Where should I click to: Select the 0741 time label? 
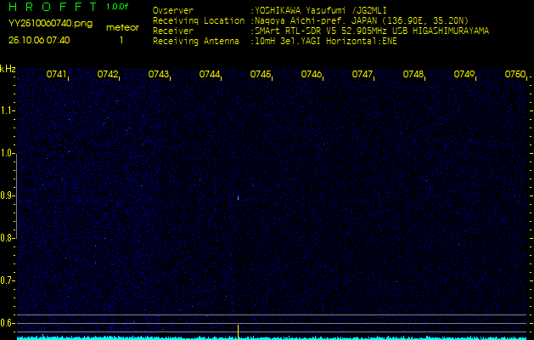tap(57, 75)
